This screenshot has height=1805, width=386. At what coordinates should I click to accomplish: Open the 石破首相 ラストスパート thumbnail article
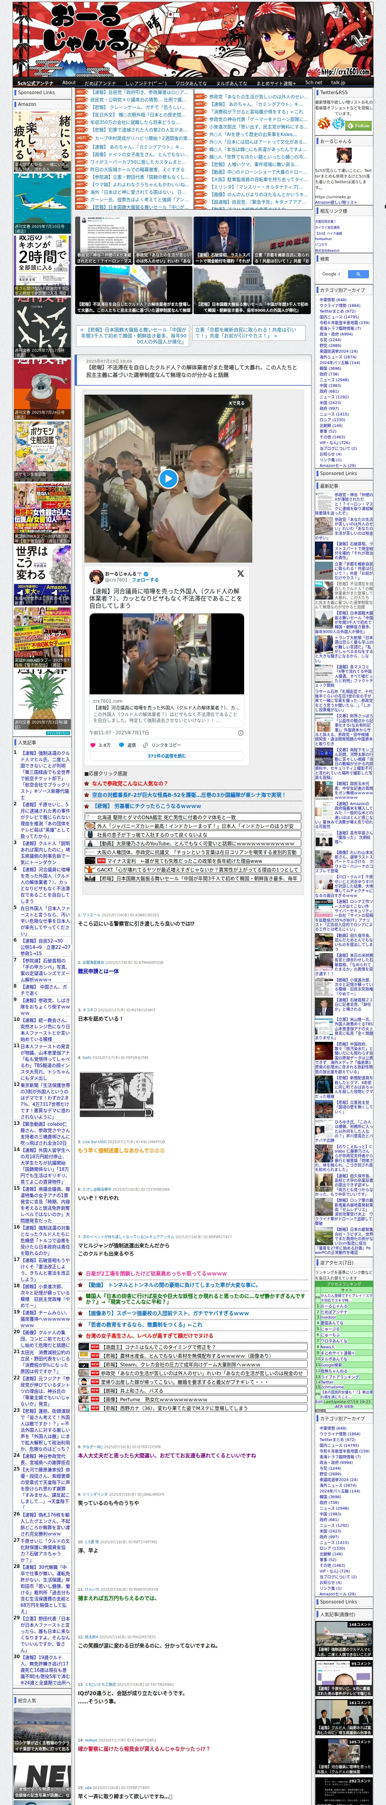[x=223, y=240]
